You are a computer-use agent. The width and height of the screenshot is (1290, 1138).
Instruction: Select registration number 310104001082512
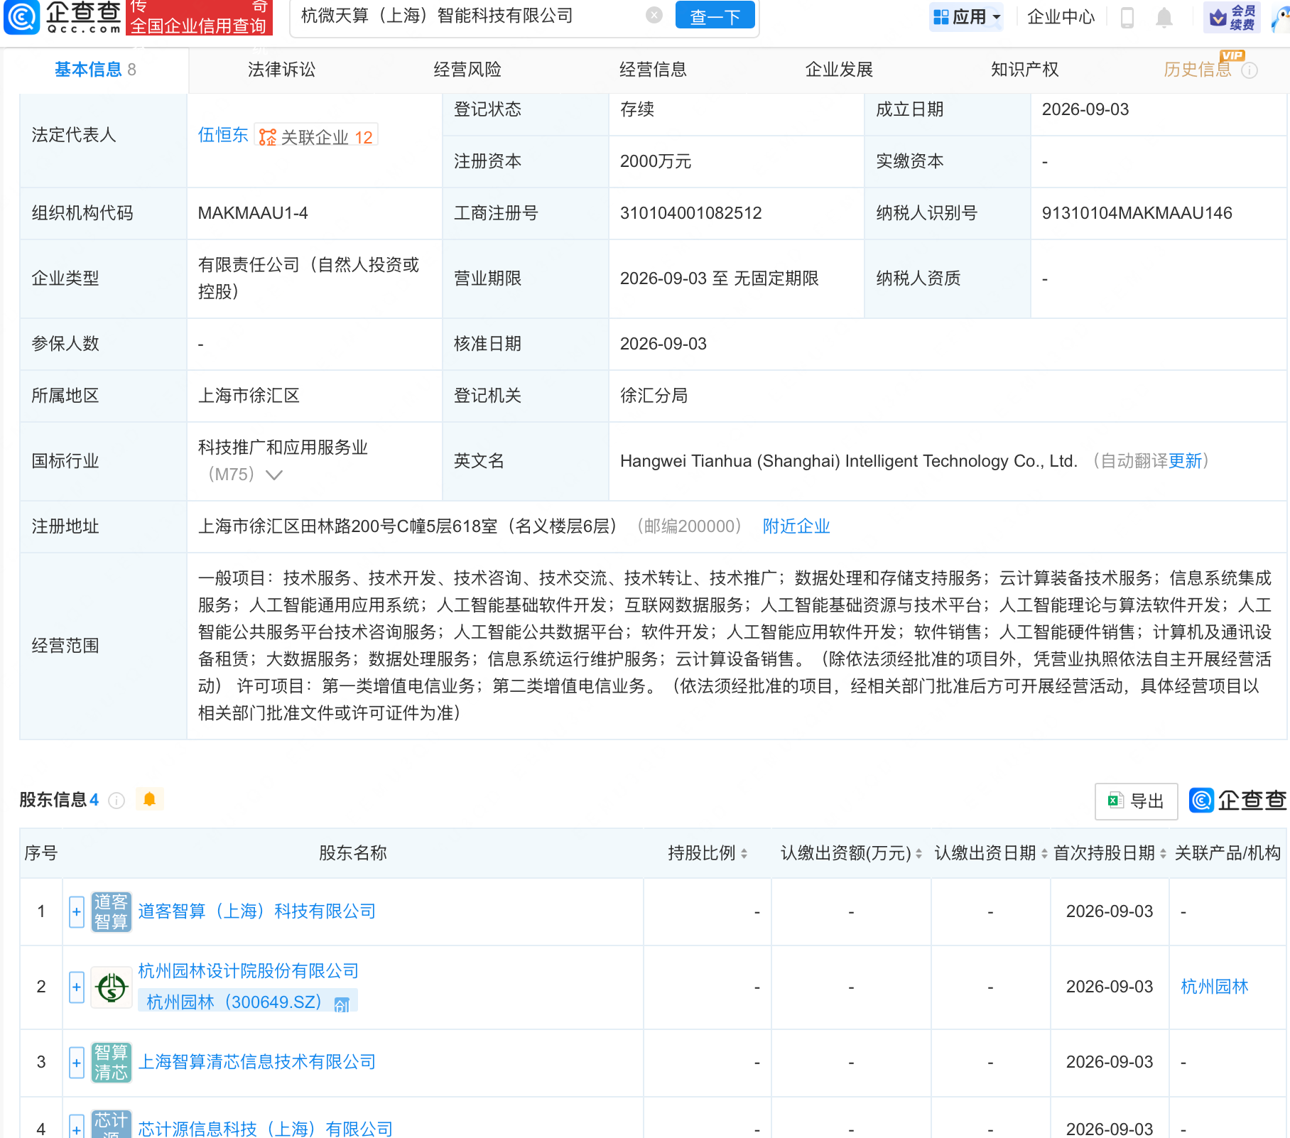click(690, 213)
